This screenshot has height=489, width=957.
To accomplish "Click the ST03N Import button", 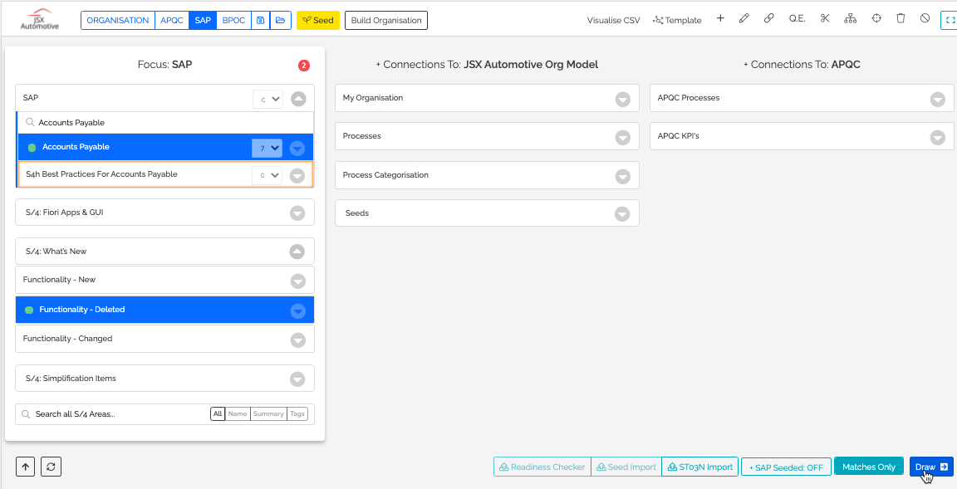I will pyautogui.click(x=700, y=467).
